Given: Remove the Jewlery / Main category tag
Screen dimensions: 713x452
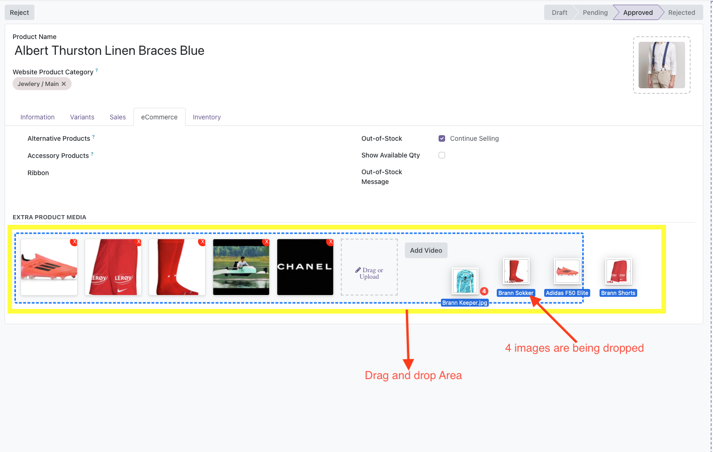Looking at the screenshot, I should click(x=64, y=84).
